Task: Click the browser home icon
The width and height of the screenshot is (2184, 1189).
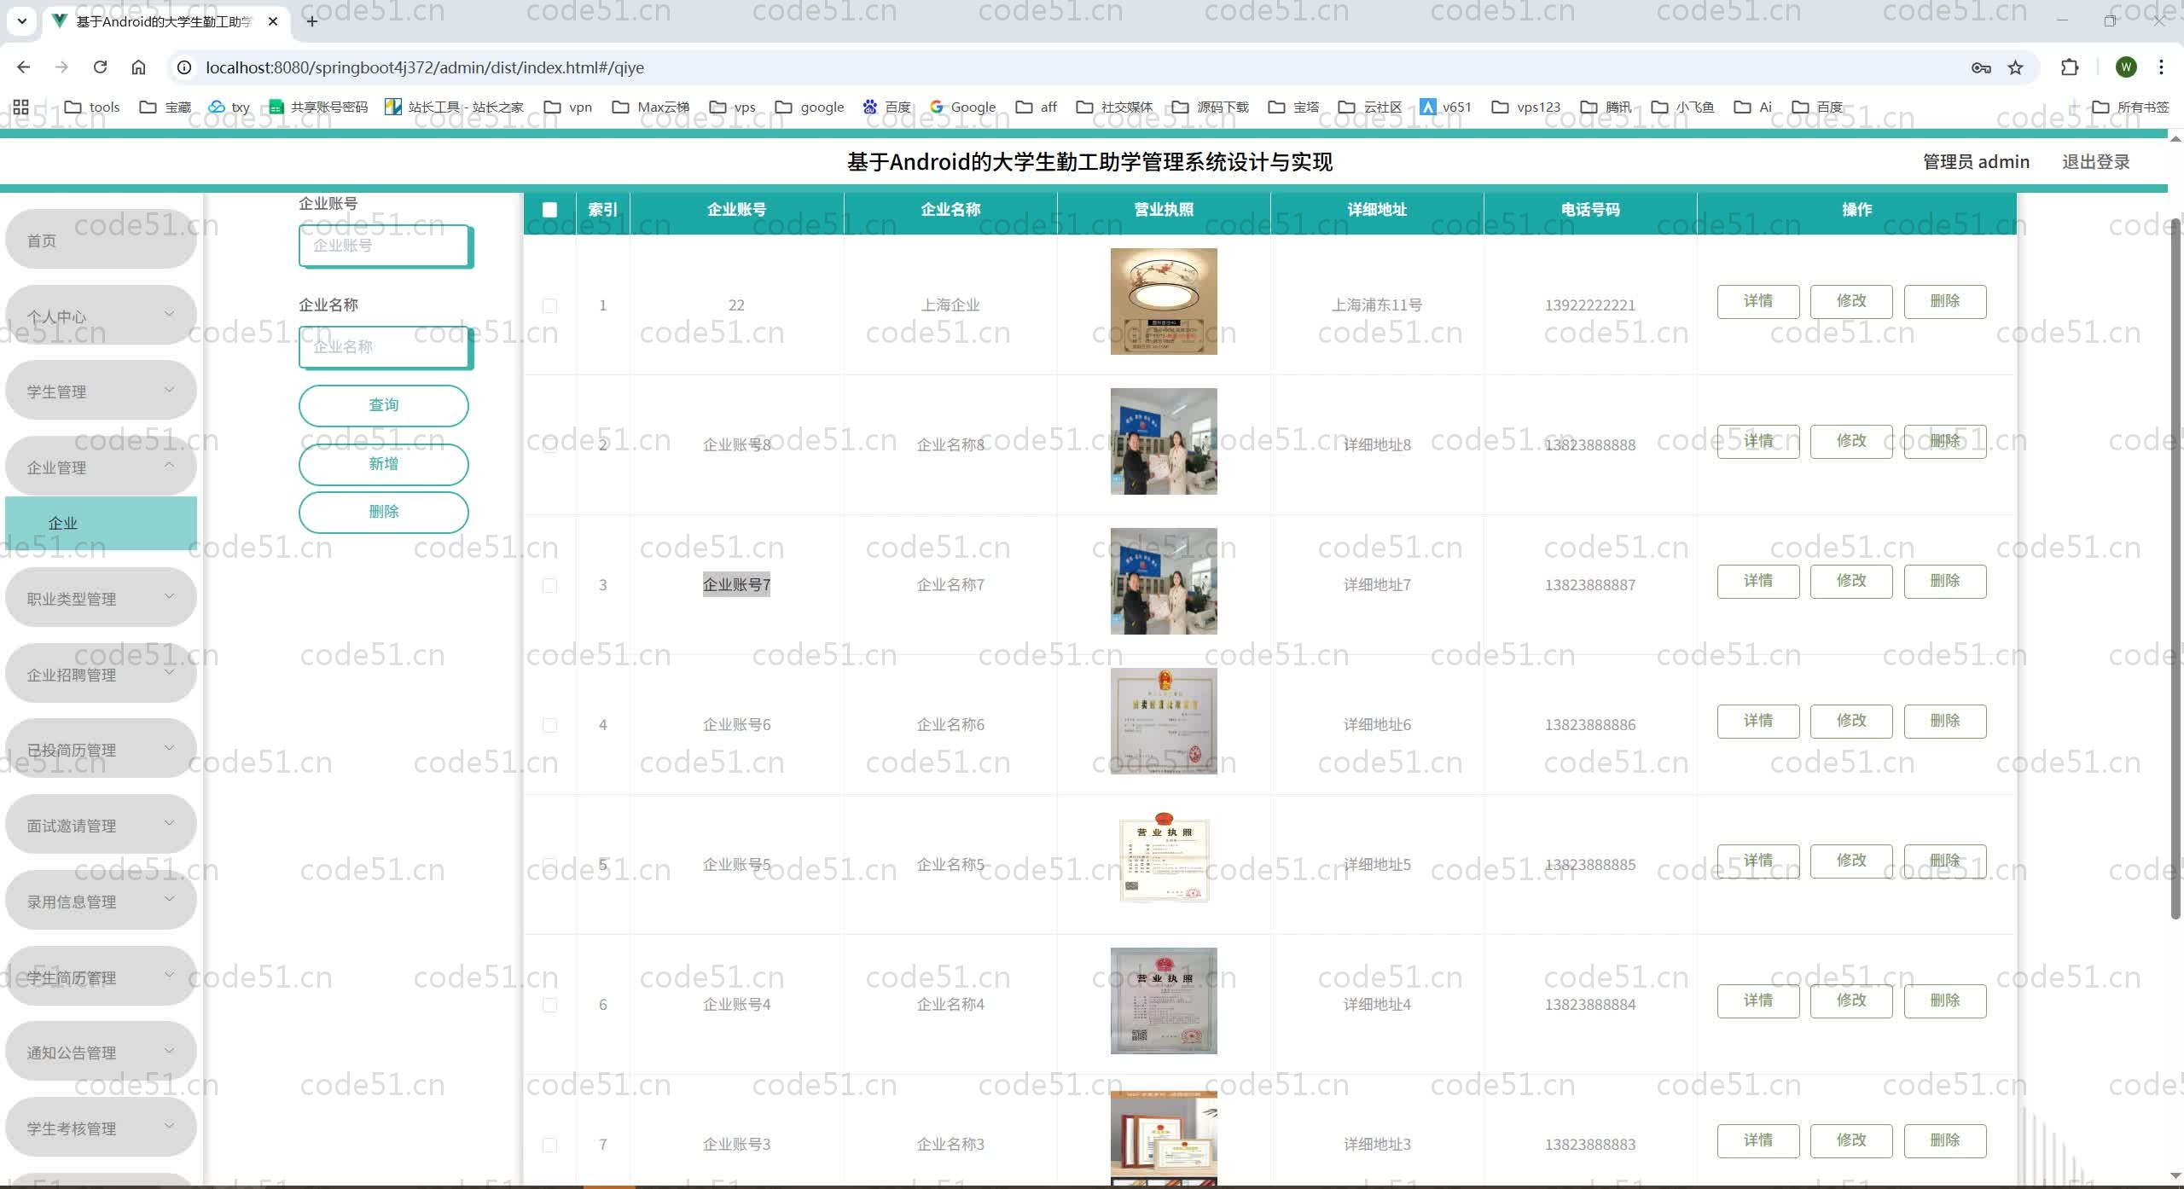Action: 138,67
